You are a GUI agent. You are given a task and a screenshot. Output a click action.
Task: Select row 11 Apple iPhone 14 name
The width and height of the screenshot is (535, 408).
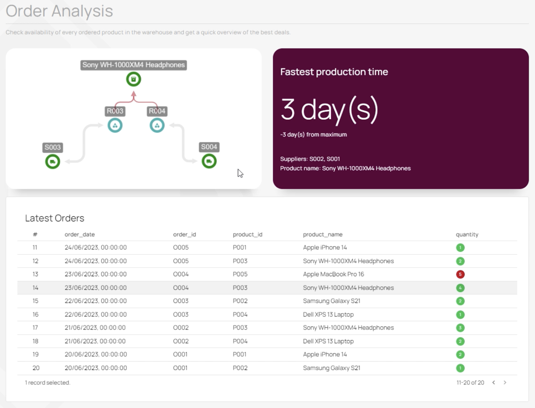click(x=325, y=247)
